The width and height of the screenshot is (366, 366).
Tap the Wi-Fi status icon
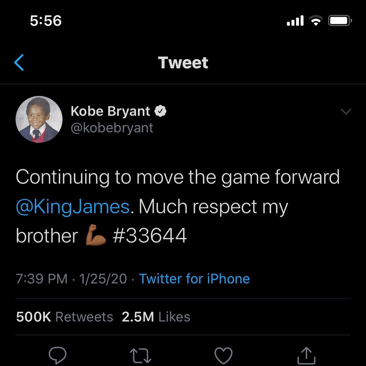click(x=316, y=21)
